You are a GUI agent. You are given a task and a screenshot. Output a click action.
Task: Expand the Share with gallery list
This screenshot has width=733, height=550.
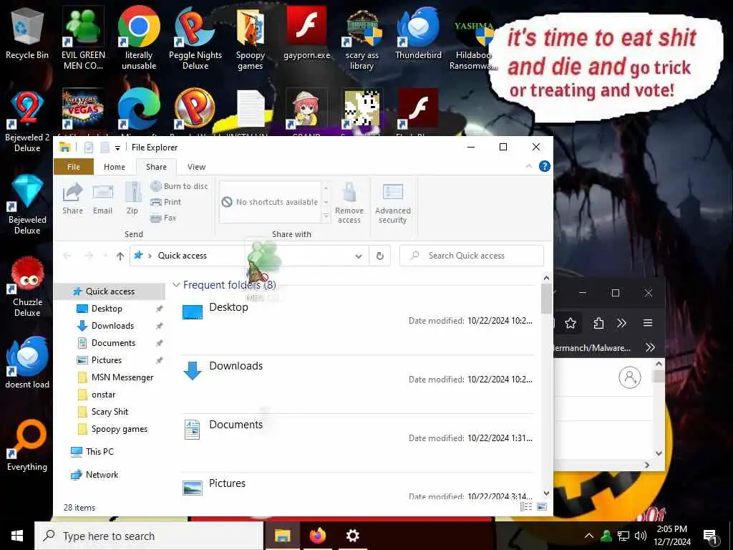click(x=326, y=216)
